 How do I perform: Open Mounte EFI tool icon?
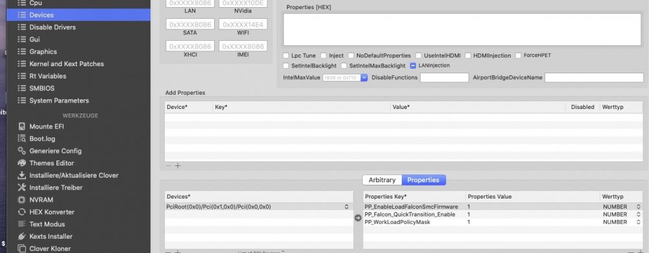pos(22,126)
